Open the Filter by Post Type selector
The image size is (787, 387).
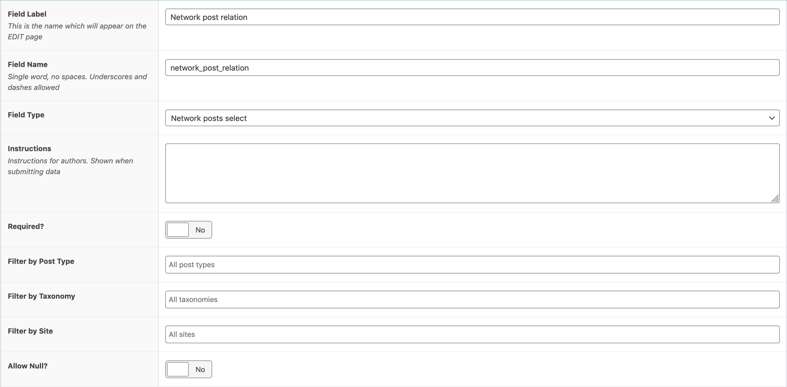(472, 265)
